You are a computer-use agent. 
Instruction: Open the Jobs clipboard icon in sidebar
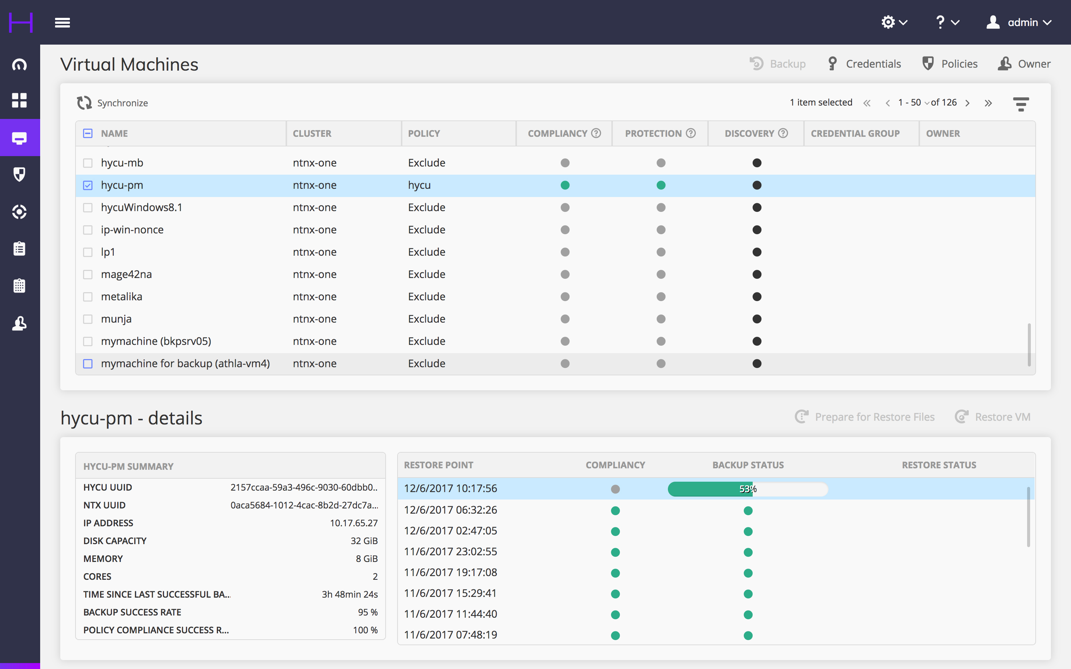pyautogui.click(x=19, y=249)
